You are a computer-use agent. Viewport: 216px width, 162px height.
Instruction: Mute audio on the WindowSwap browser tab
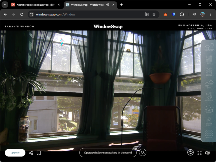click(107, 4)
